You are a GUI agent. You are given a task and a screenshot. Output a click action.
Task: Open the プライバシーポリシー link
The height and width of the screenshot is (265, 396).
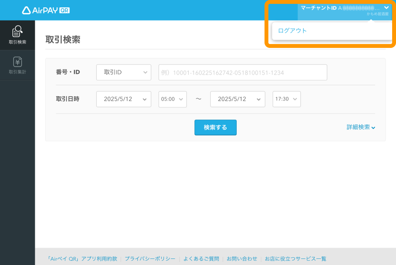point(150,259)
